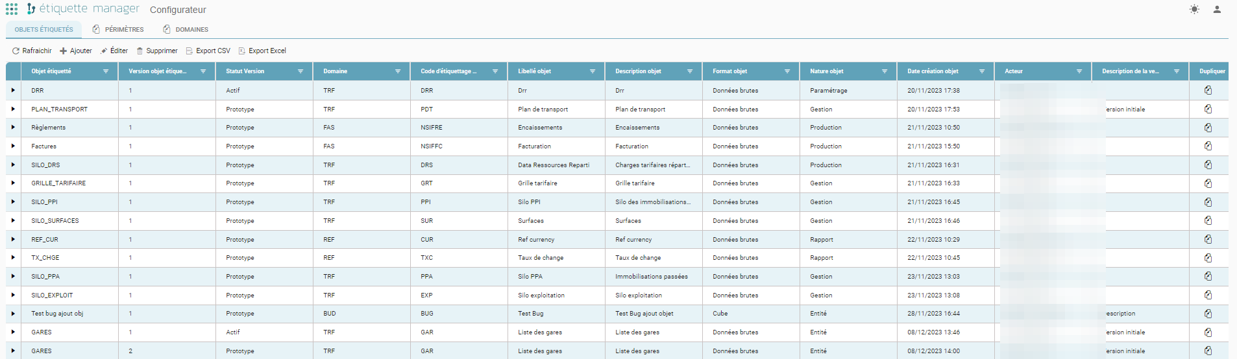Image resolution: width=1237 pixels, height=359 pixels.
Task: Switch to Domaines tab
Action: tap(186, 30)
